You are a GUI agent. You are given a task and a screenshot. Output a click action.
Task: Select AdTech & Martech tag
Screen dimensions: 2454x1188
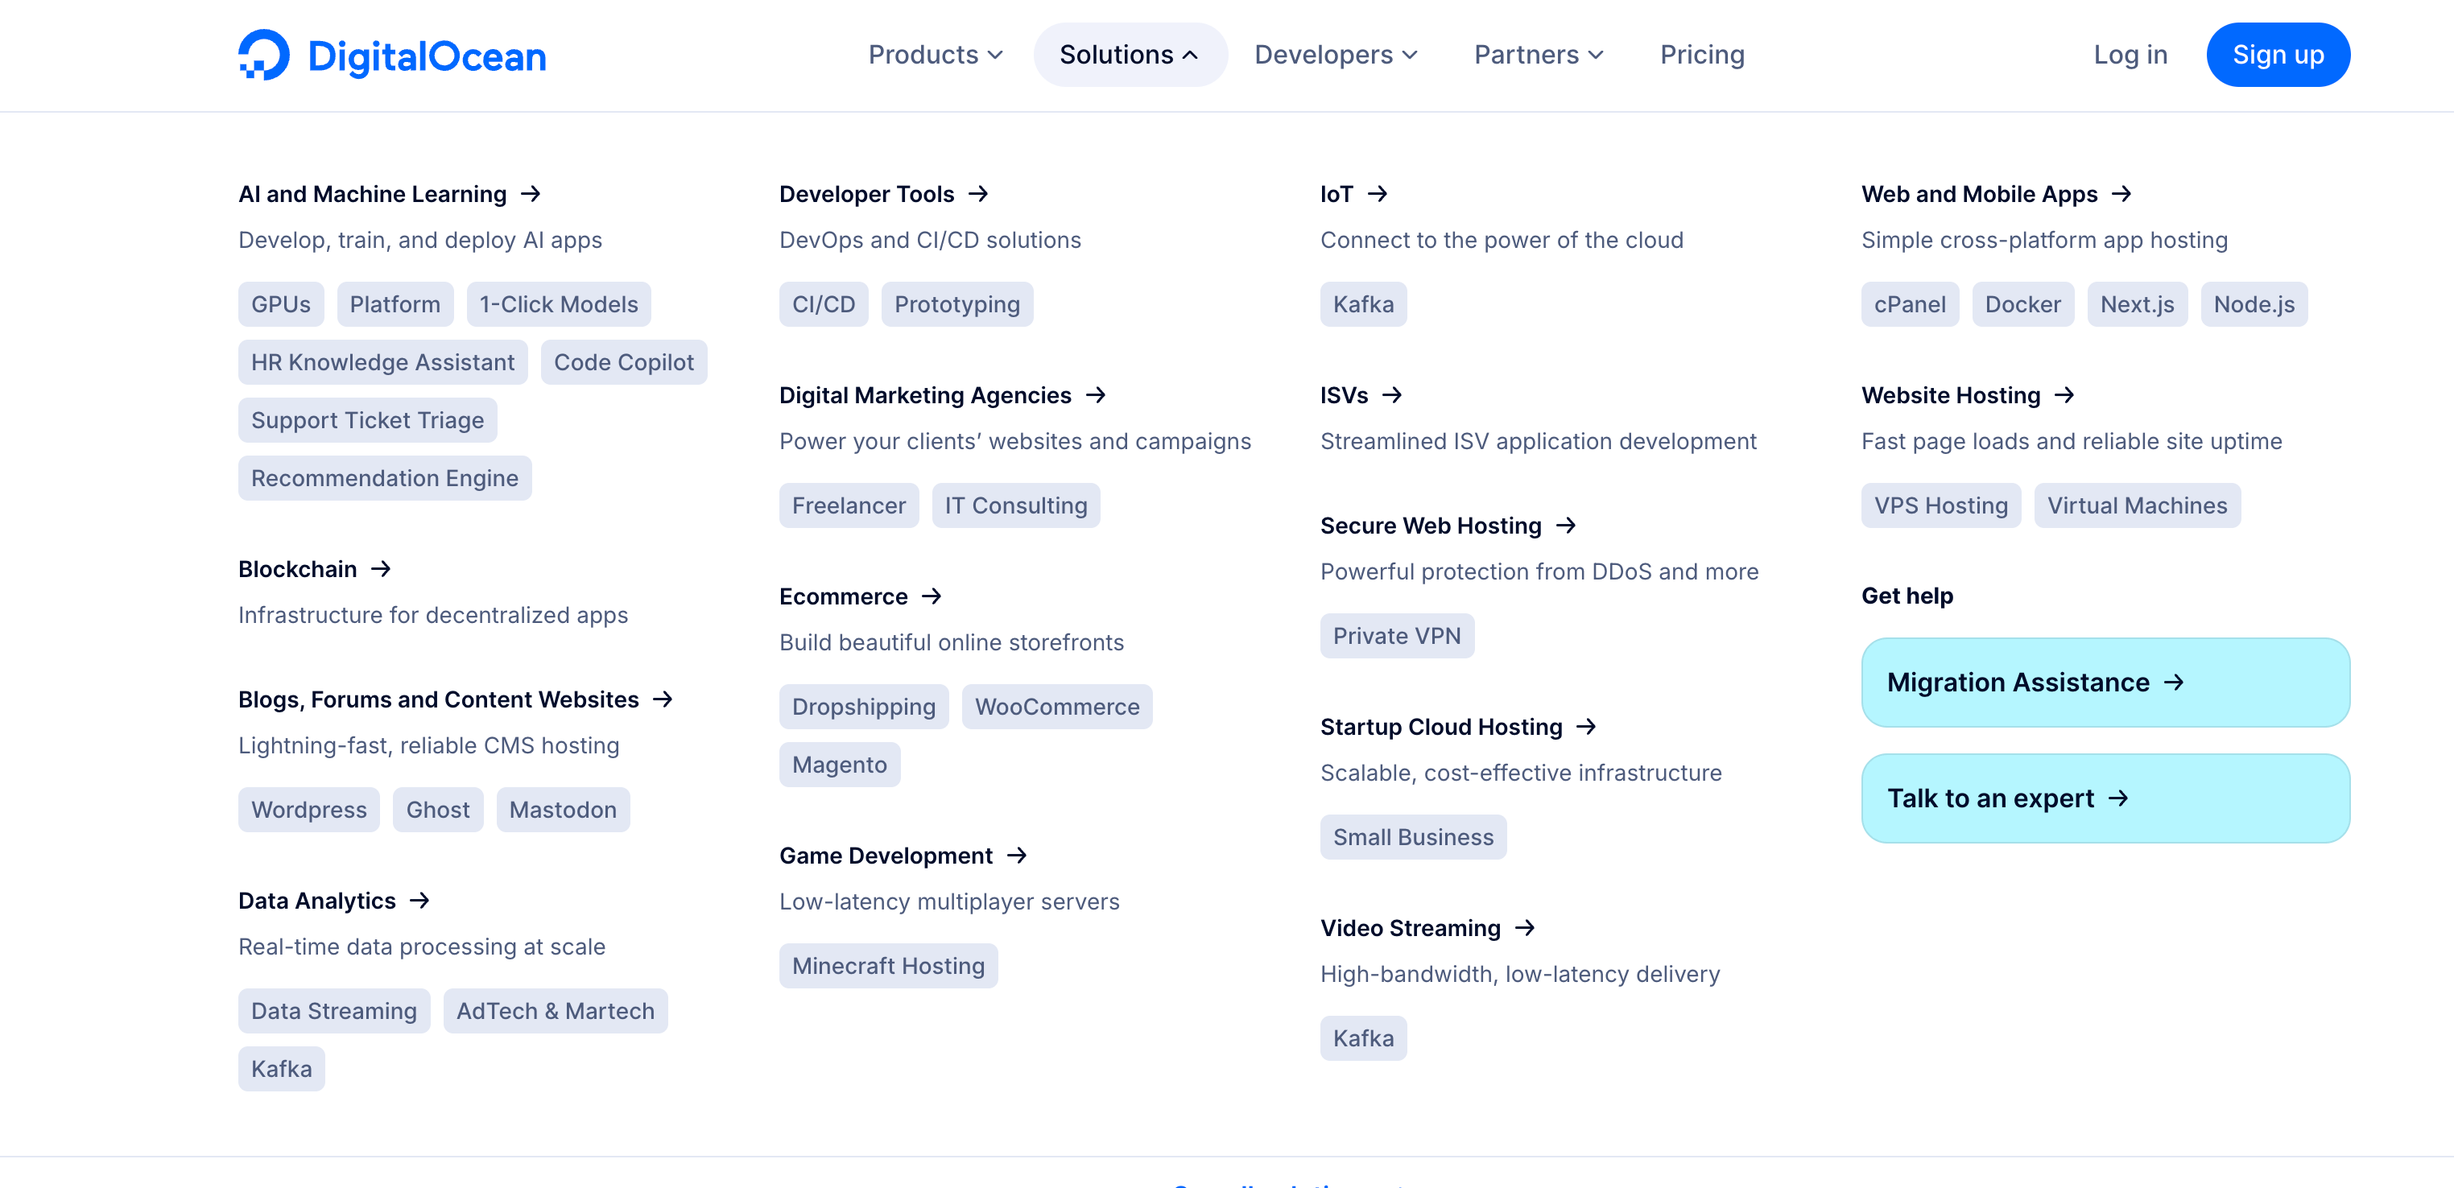click(x=556, y=1010)
